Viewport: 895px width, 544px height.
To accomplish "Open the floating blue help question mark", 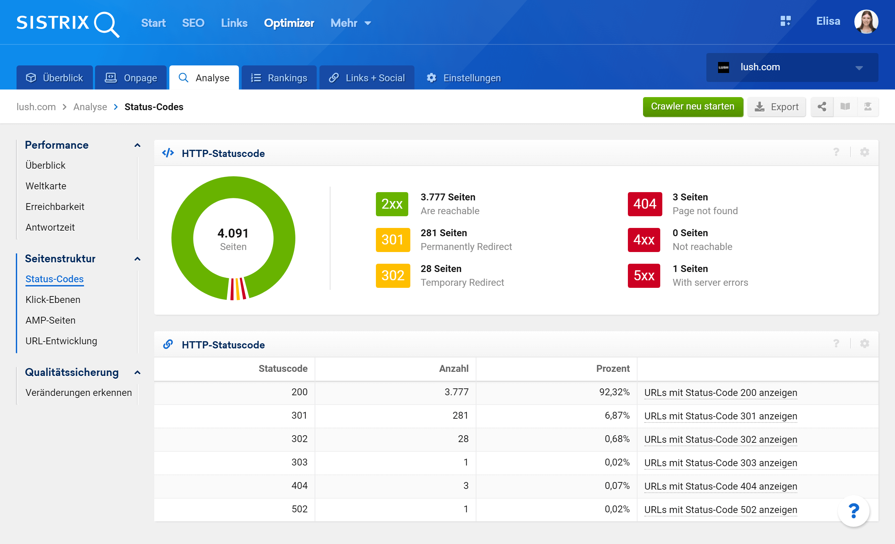I will (x=854, y=511).
